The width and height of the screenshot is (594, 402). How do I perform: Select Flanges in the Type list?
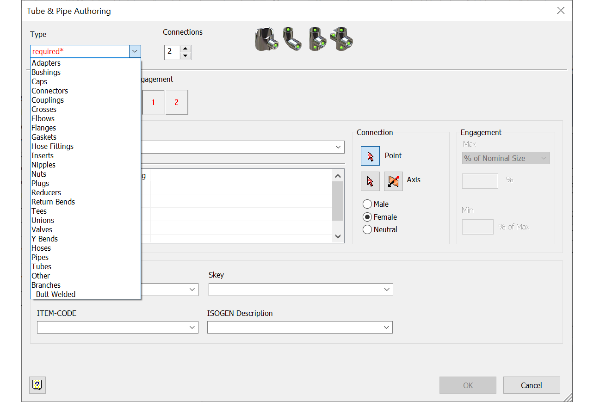pos(85,128)
